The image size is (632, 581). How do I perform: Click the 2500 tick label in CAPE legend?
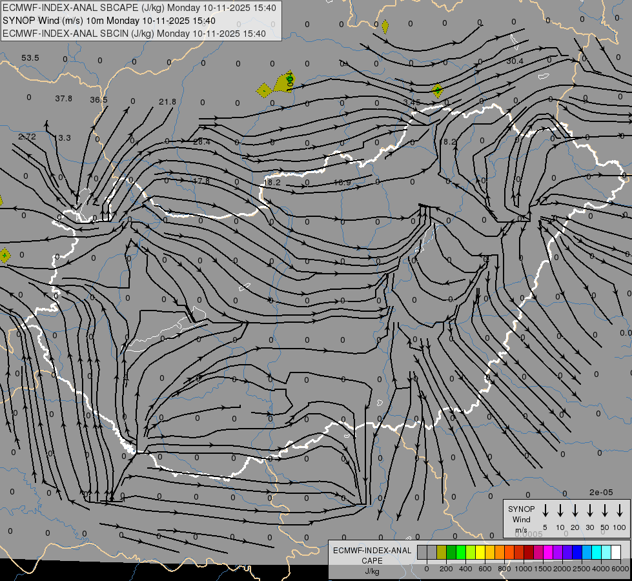pos(581,569)
